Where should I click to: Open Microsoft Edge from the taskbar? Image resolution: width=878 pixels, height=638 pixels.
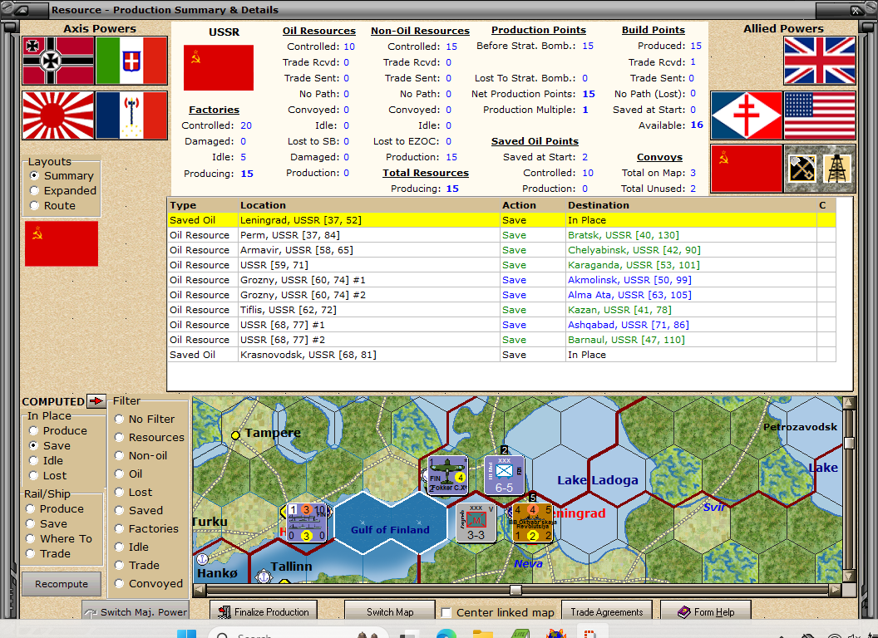pos(446,634)
